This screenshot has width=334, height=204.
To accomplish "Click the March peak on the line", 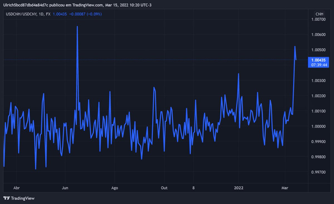I will pyautogui.click(x=295, y=46).
